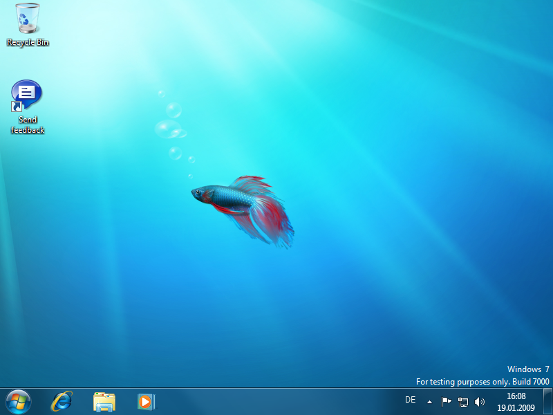Launch Internet Explorer from the taskbar
The height and width of the screenshot is (415, 553).
click(62, 401)
